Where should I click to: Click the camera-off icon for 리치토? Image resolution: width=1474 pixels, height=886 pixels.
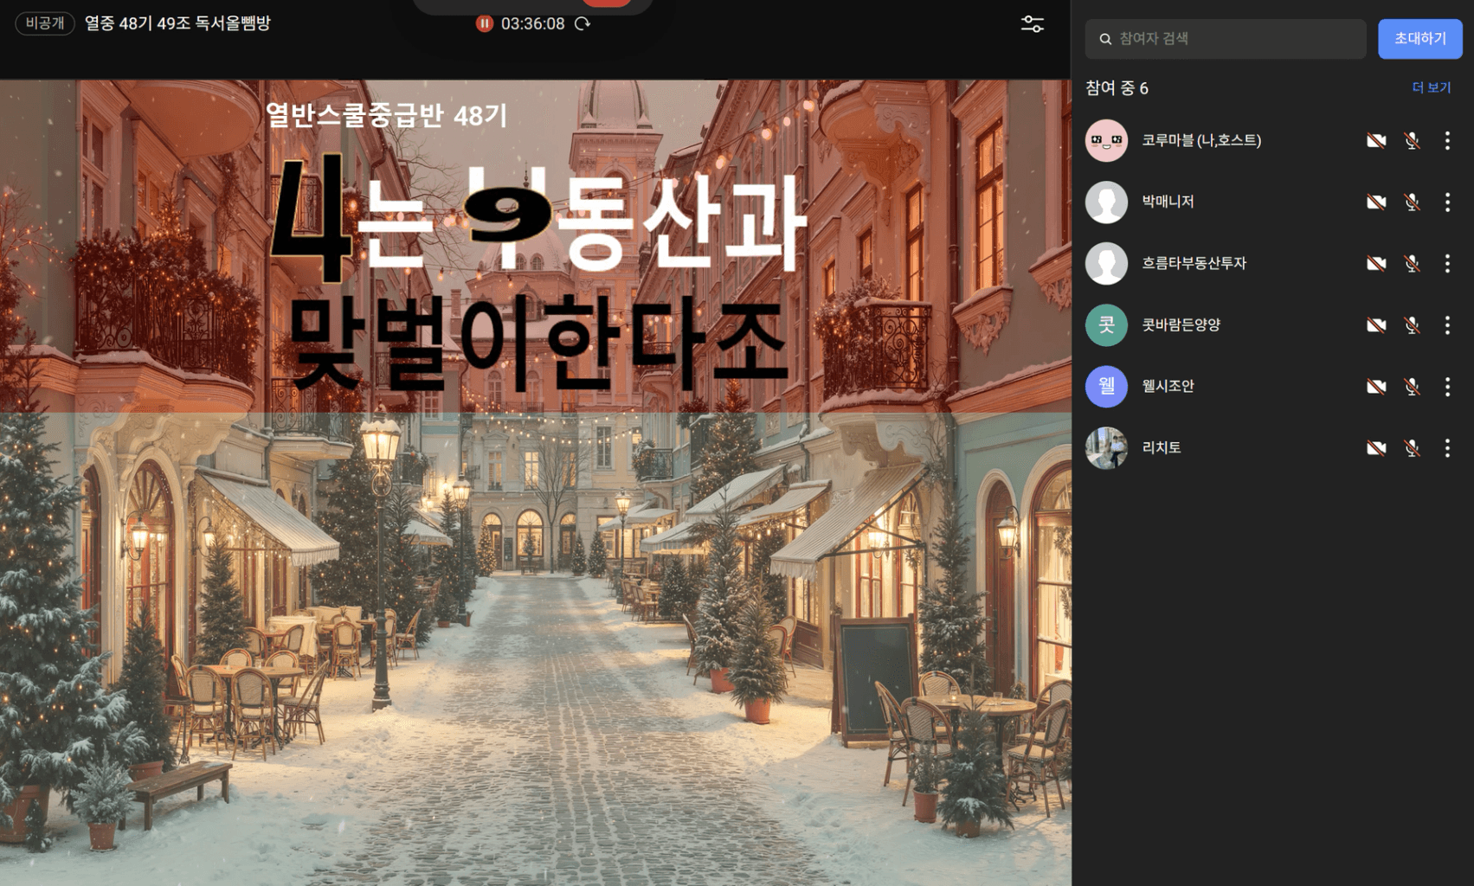[x=1376, y=447]
